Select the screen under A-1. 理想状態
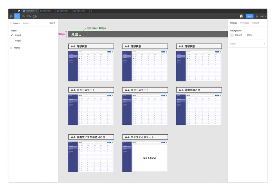This screenshot has height=191, width=276. tap(91, 66)
